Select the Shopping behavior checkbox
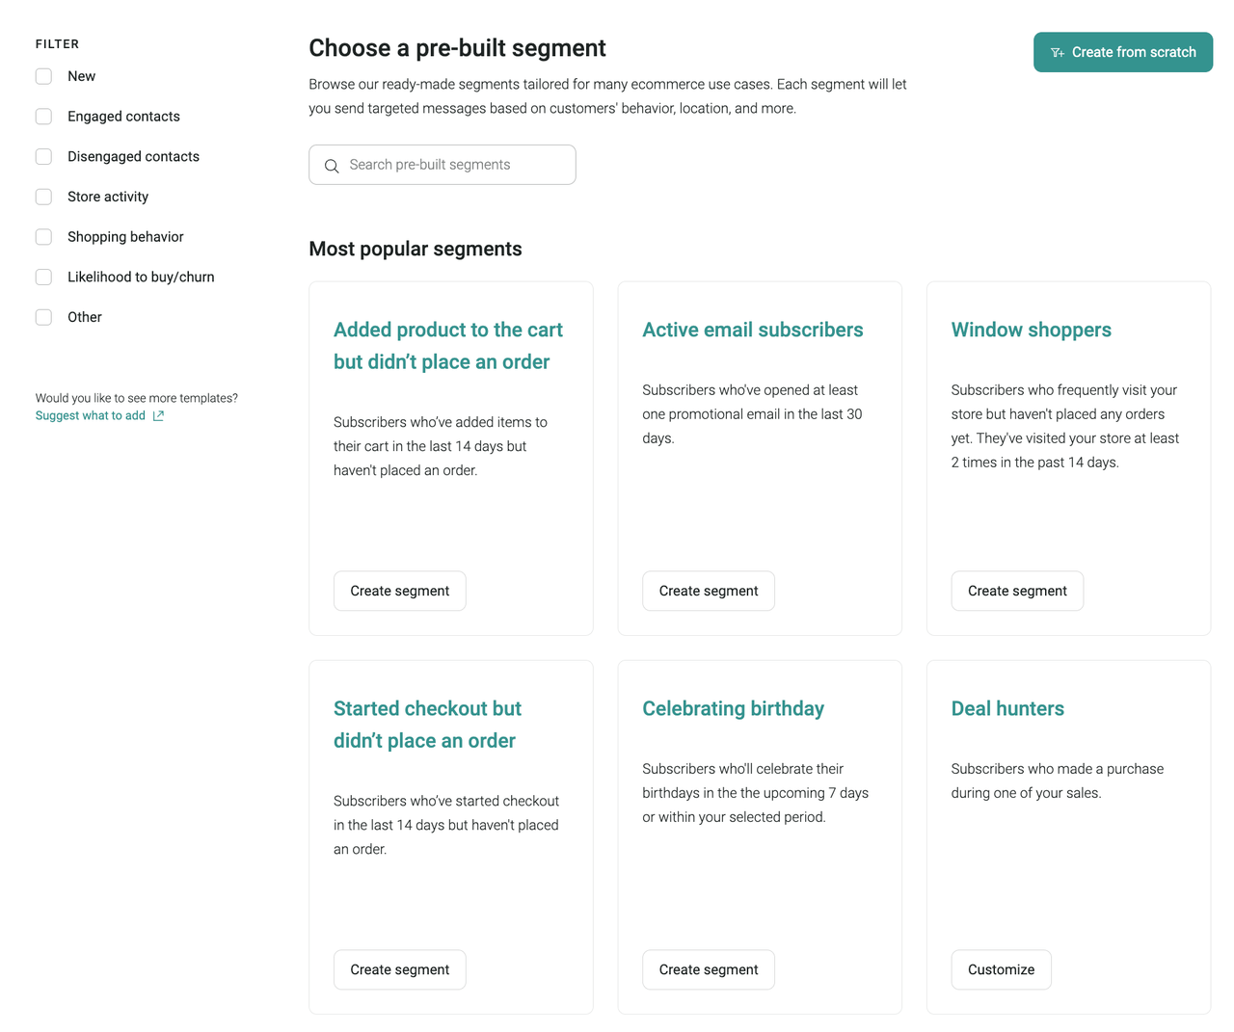The width and height of the screenshot is (1234, 1032). point(43,237)
